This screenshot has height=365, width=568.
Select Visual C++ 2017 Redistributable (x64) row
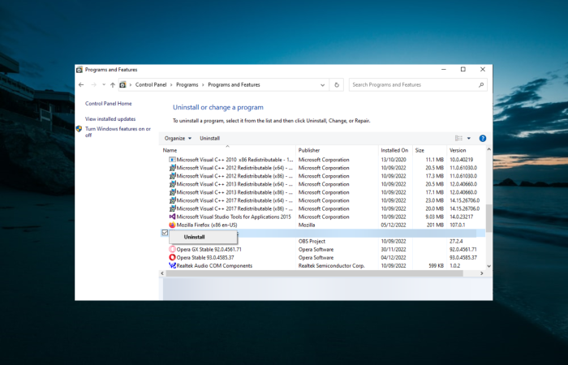click(322, 200)
